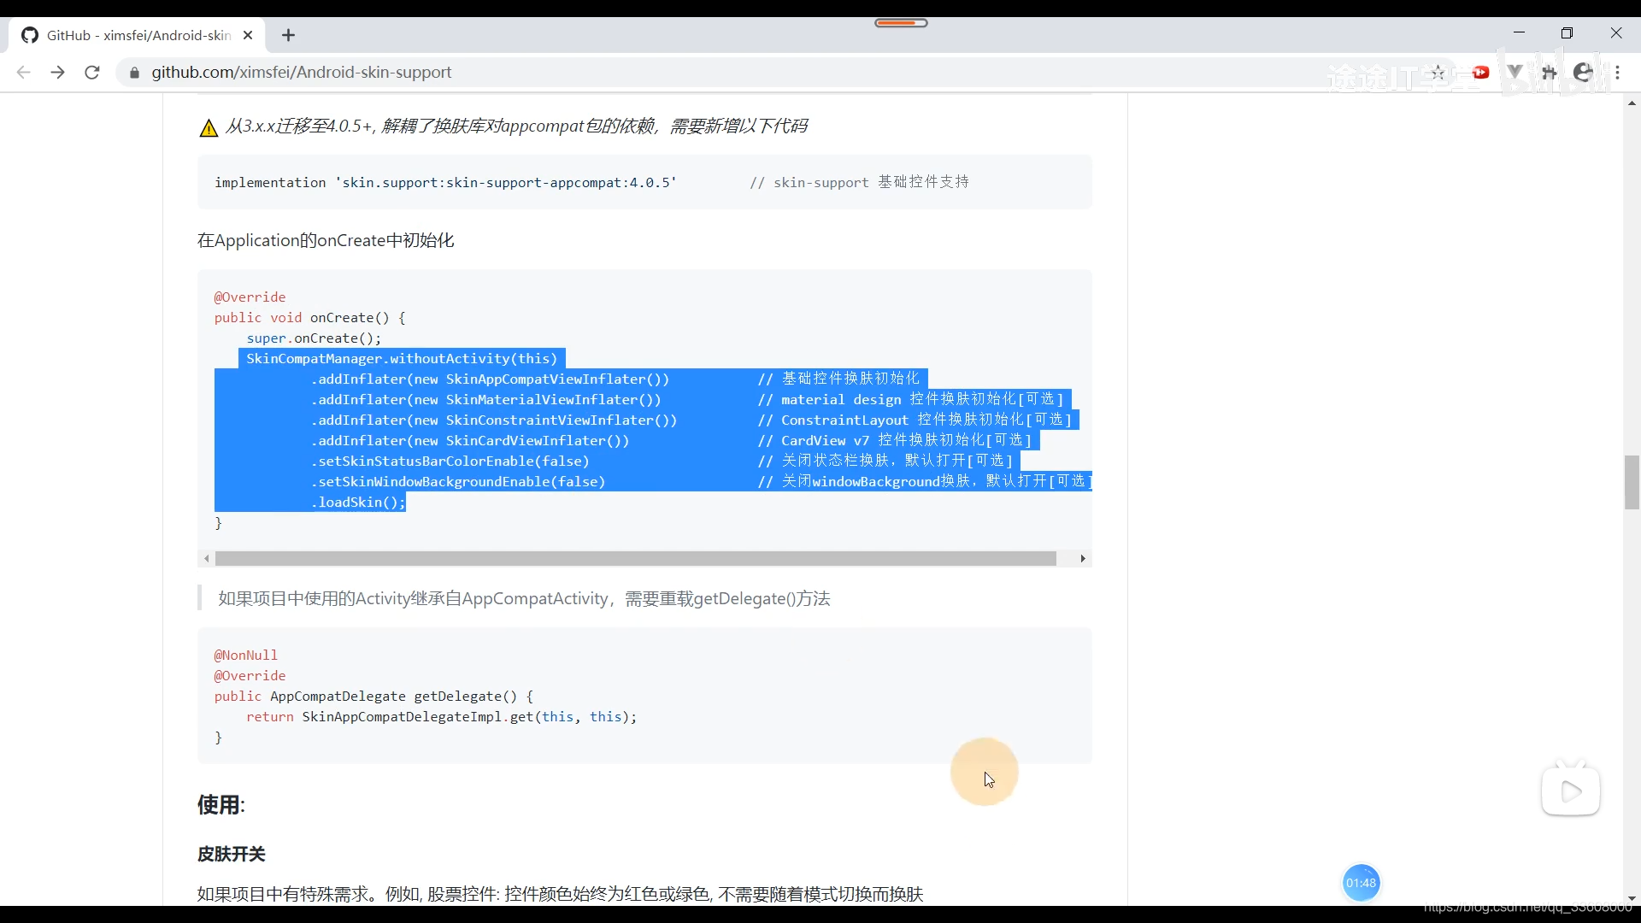Image resolution: width=1641 pixels, height=923 pixels.
Task: Click the 'public void onCreate()' code line
Action: (x=310, y=317)
